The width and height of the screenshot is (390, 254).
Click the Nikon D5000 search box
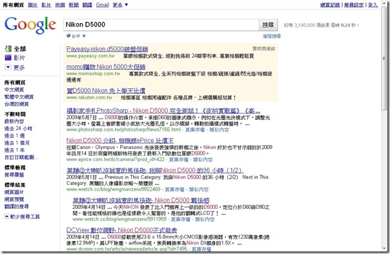coord(161,24)
